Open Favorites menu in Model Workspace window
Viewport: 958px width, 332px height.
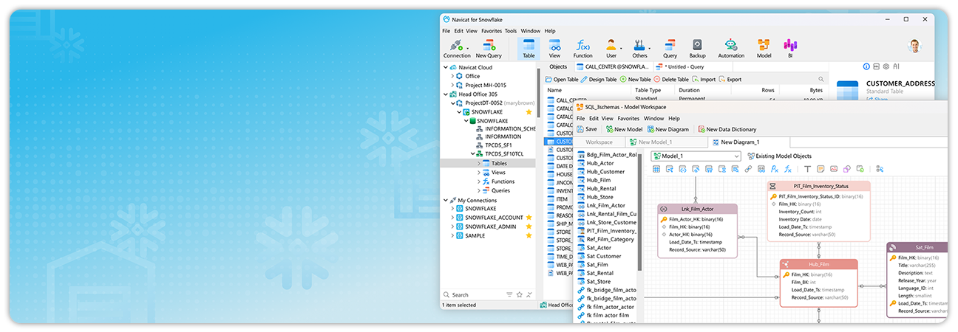[629, 118]
